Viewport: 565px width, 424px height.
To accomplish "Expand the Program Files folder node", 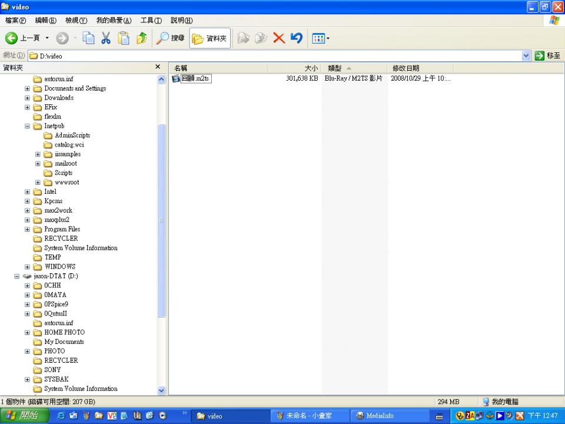I will pos(28,229).
